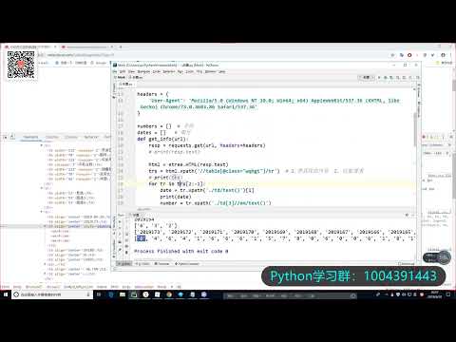Viewport: 456px width, 342px height.
Task: Switch to DevTools Network tab
Action: point(91,137)
